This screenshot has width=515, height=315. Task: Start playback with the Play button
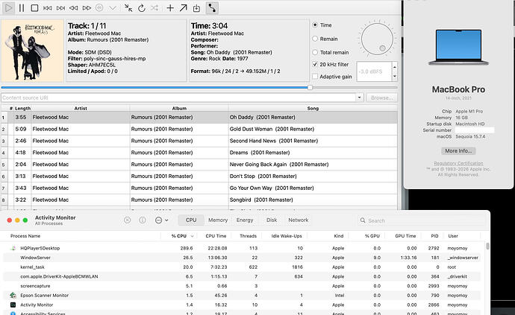[8, 8]
